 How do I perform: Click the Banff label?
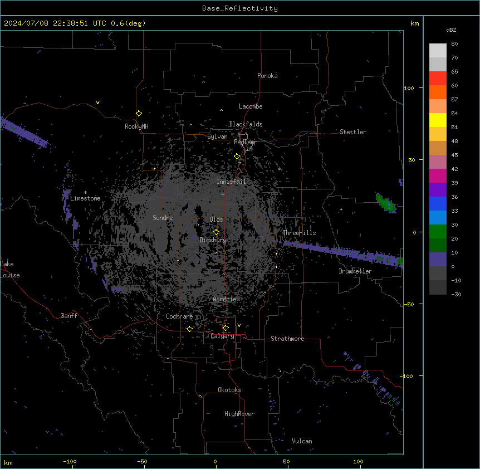[x=69, y=316]
